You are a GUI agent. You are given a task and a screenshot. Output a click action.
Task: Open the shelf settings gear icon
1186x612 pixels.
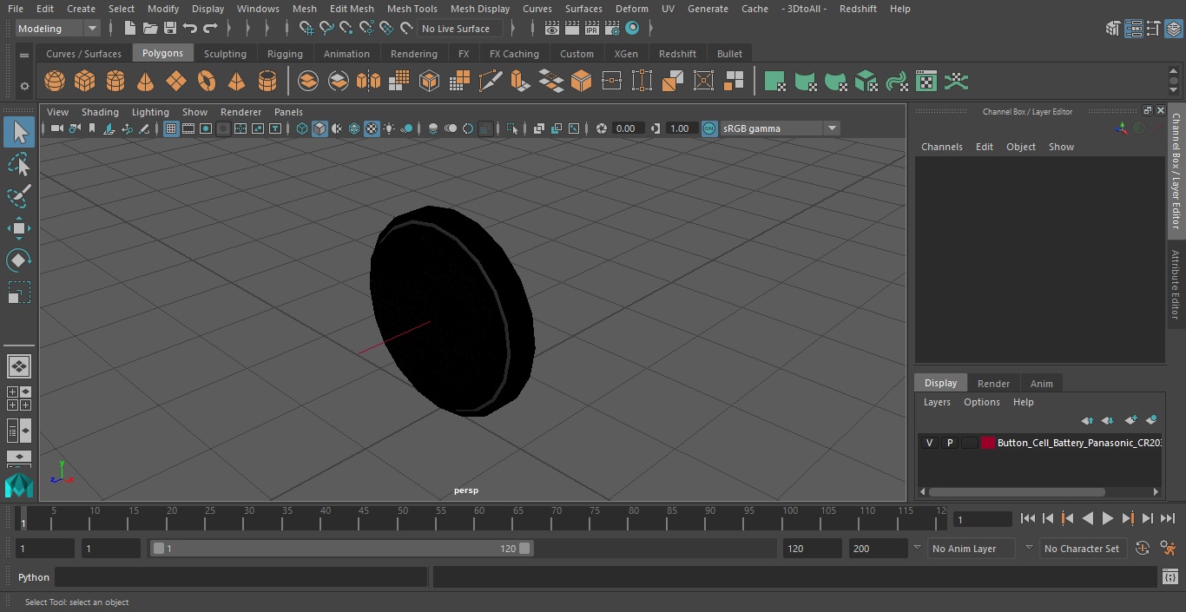click(x=24, y=85)
